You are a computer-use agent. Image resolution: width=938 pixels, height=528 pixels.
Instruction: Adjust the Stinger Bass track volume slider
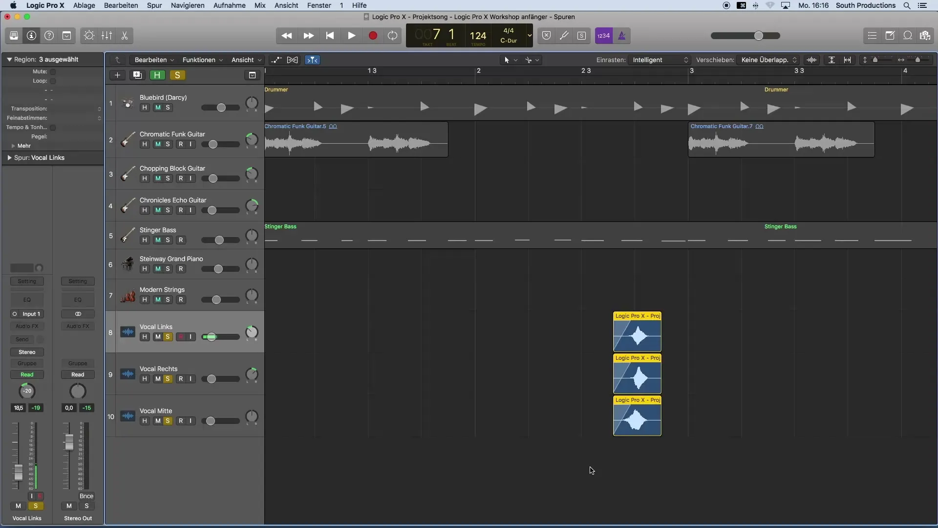click(220, 240)
